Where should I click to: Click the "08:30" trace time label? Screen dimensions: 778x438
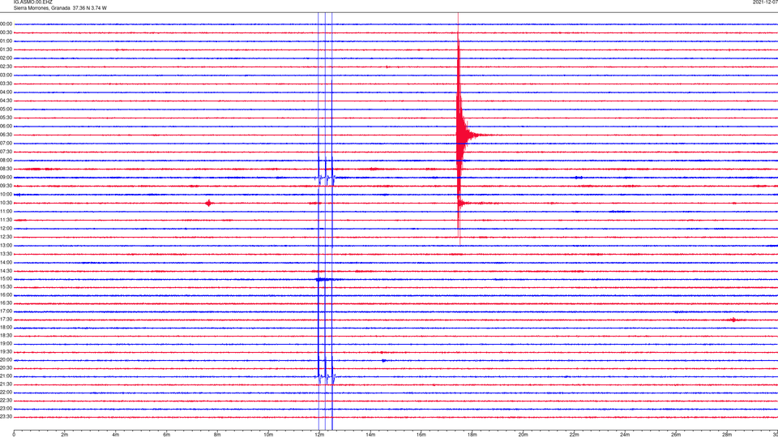click(x=6, y=169)
